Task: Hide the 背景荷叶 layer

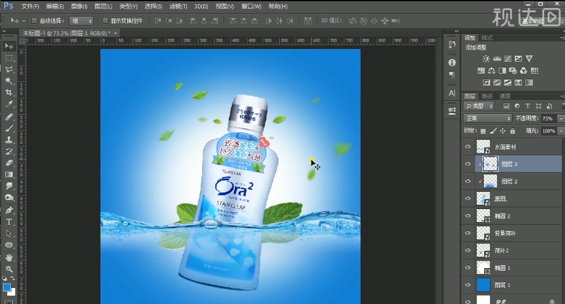Action: pos(468,233)
